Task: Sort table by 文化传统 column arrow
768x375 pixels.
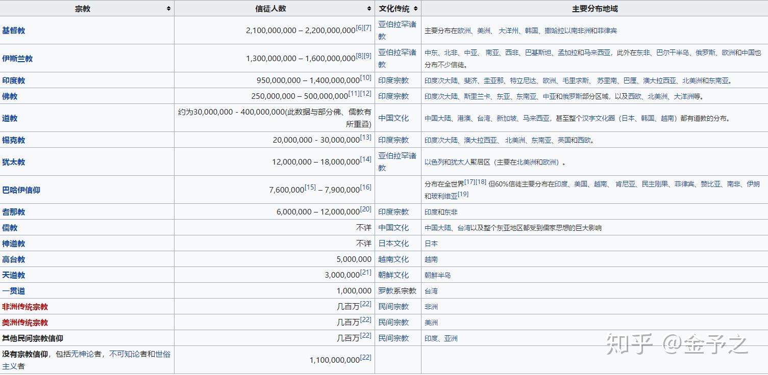Action: click(416, 9)
